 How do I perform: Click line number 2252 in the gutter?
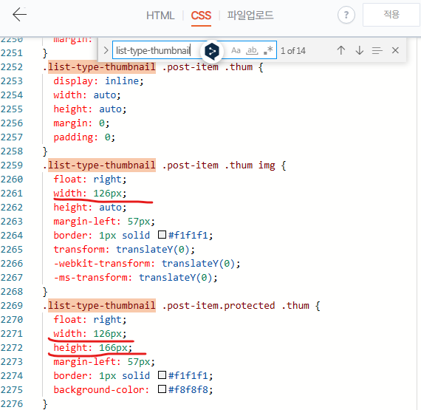[12, 67]
